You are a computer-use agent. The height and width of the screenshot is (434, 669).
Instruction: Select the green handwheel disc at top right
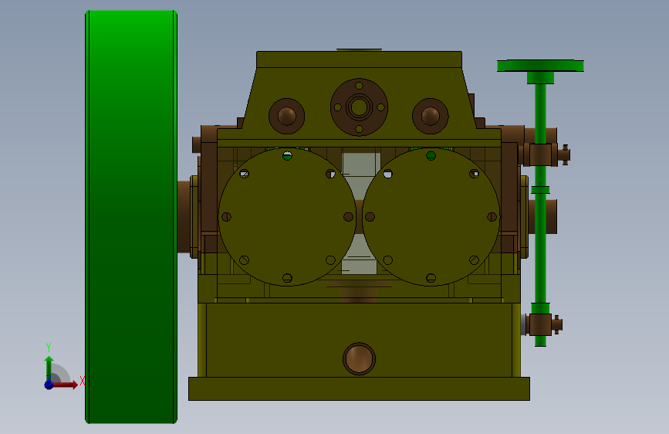(x=540, y=66)
